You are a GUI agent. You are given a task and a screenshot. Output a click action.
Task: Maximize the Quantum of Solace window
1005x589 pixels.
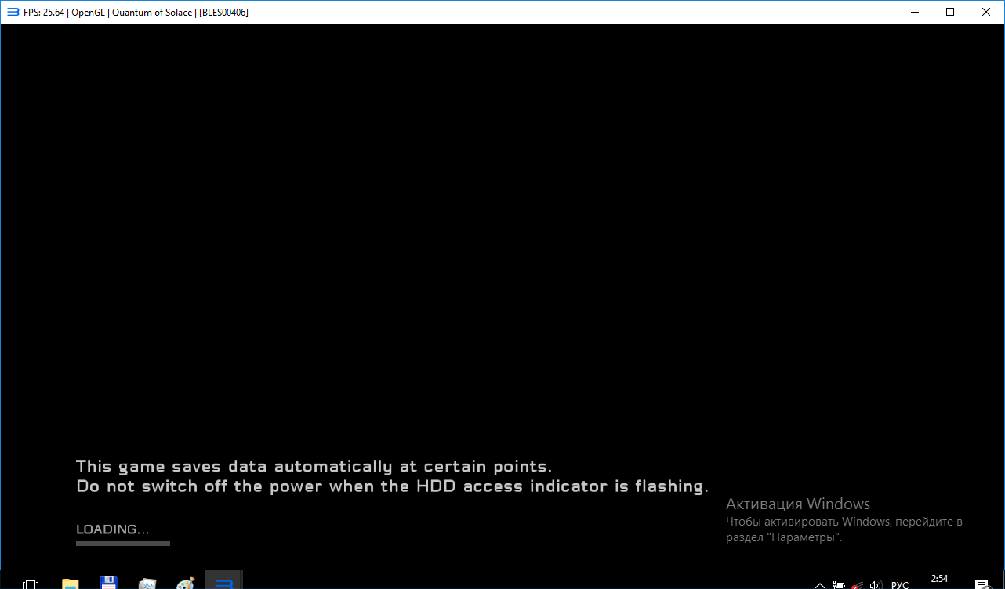950,12
